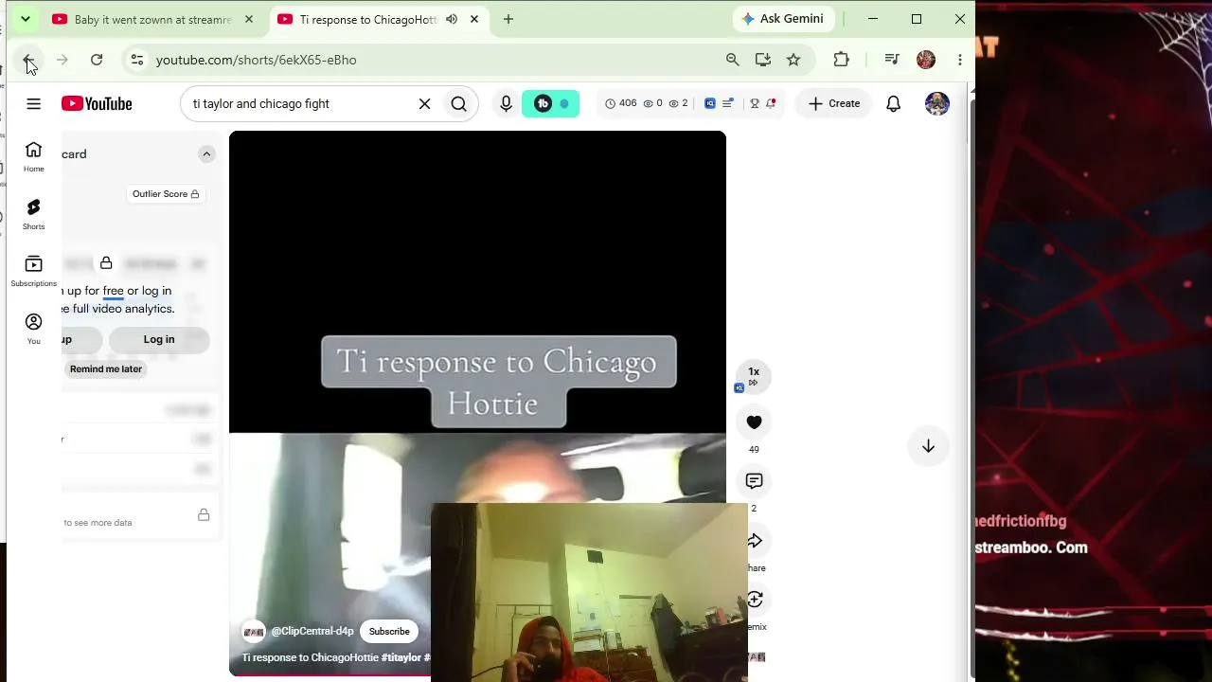Image resolution: width=1212 pixels, height=682 pixels.
Task: Follow the 'free' sign-up link
Action: click(x=114, y=291)
